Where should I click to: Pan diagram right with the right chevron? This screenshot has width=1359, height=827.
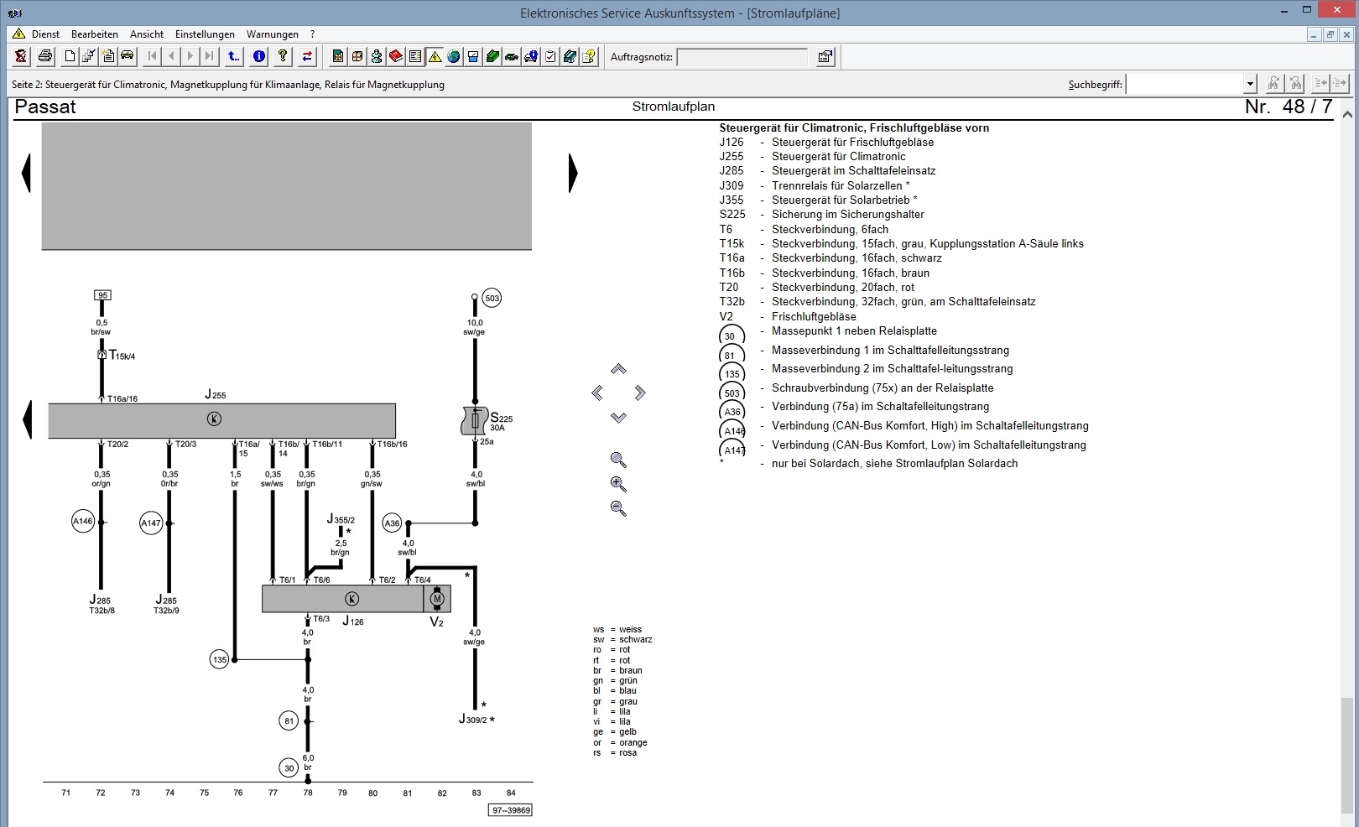click(640, 393)
